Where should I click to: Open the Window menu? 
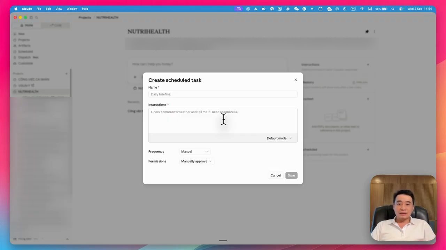(x=72, y=9)
